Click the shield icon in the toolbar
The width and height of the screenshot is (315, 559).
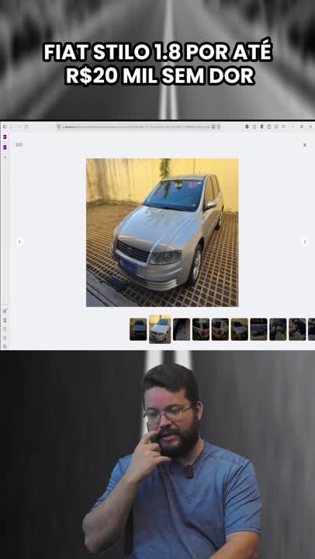tap(247, 127)
